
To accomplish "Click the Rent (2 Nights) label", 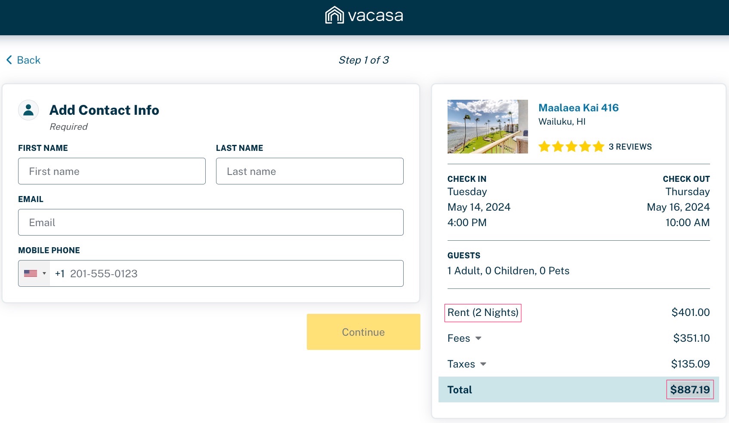I will [x=482, y=313].
